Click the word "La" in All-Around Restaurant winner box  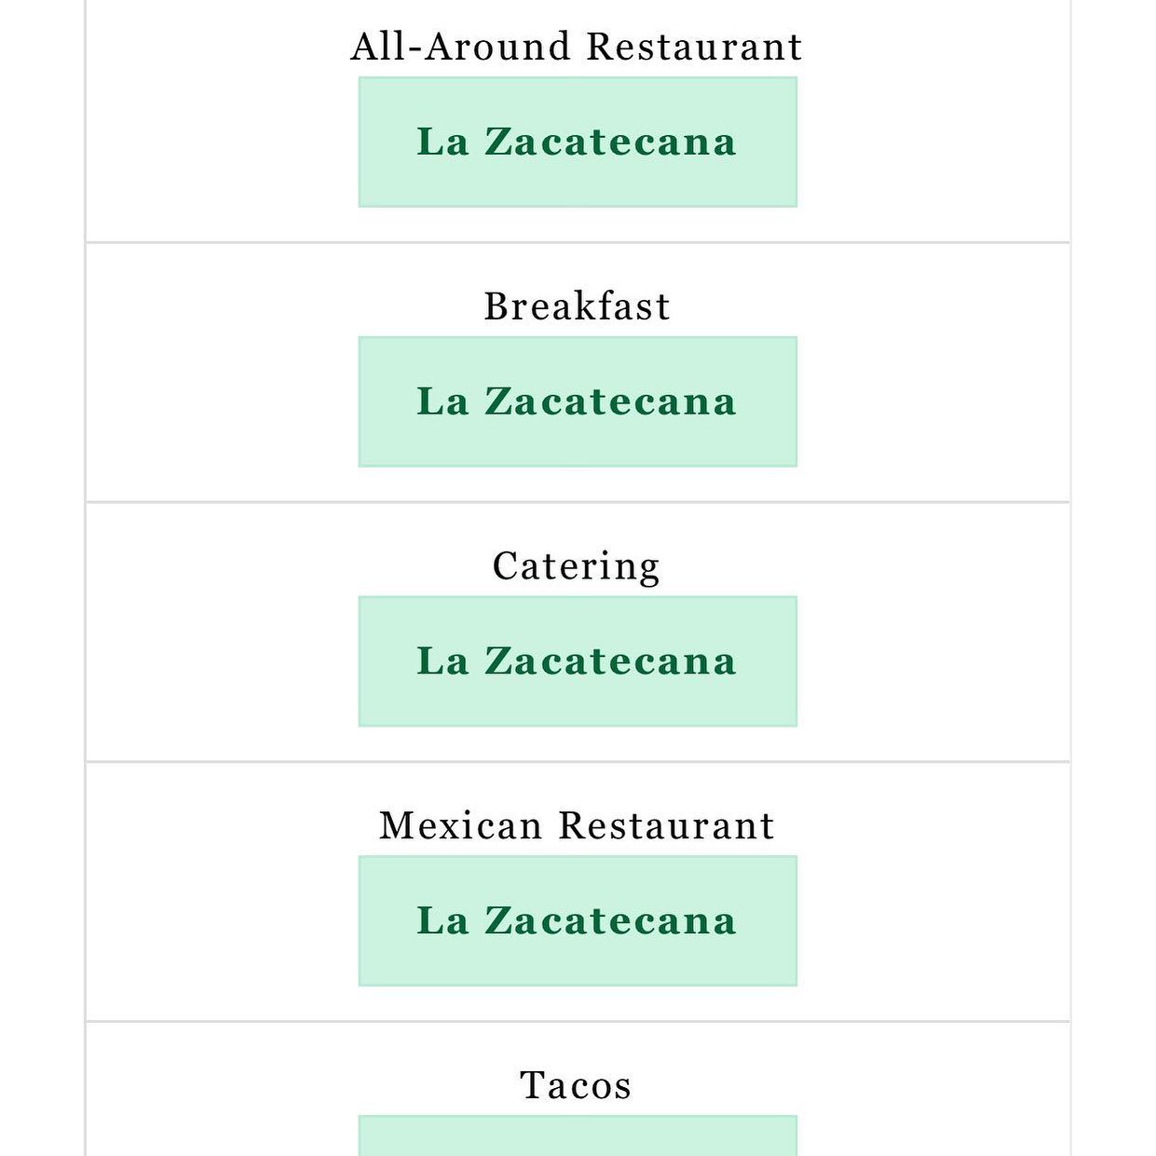click(x=442, y=142)
